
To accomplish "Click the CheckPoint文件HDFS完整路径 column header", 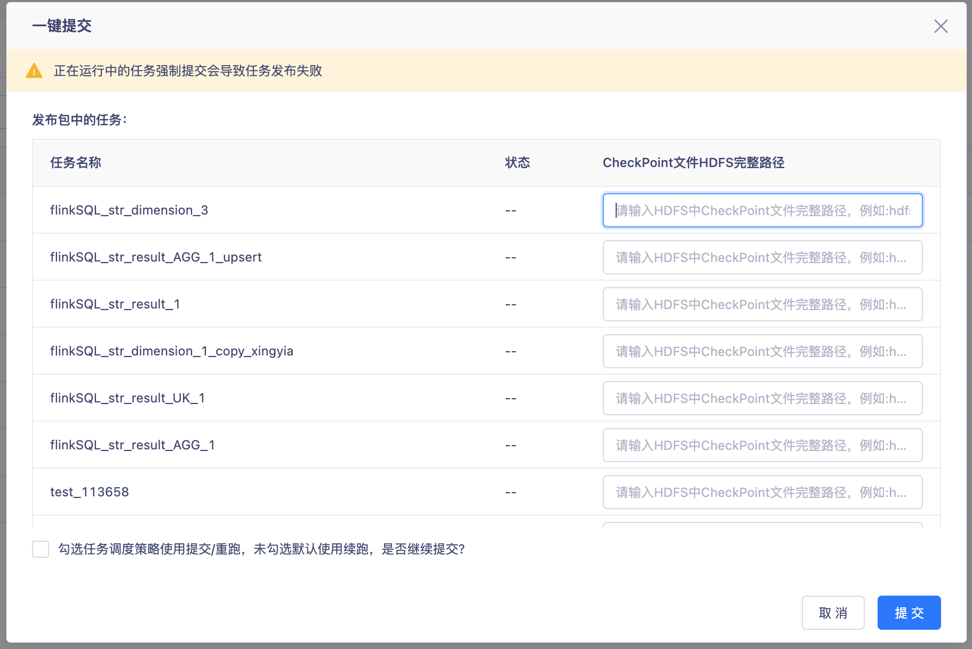I will (x=694, y=163).
